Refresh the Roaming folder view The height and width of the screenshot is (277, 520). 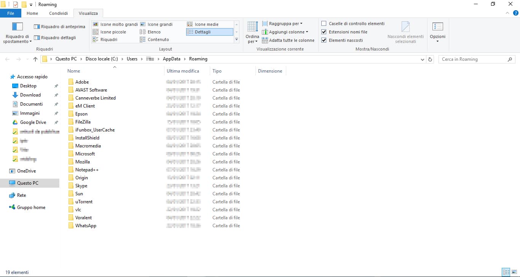[430, 59]
